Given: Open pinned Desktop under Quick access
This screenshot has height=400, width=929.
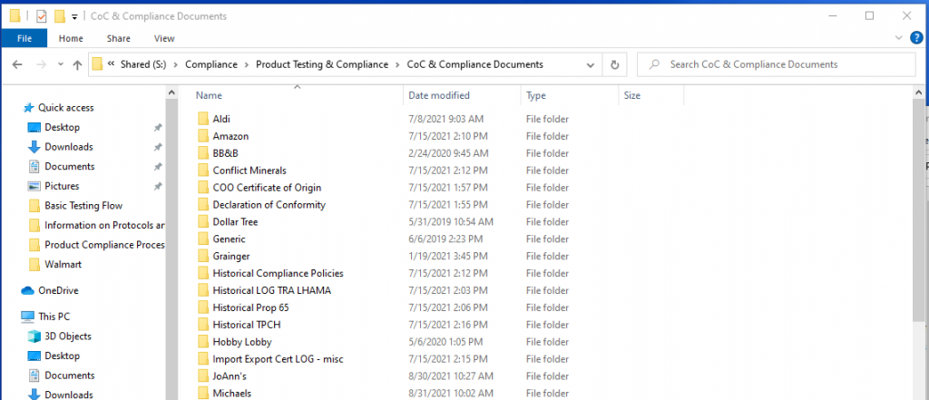Looking at the screenshot, I should tap(62, 127).
